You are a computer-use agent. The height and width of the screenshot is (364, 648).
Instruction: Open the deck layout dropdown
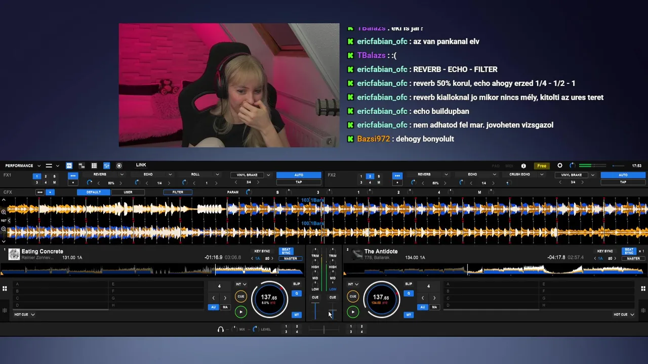[x=52, y=166]
